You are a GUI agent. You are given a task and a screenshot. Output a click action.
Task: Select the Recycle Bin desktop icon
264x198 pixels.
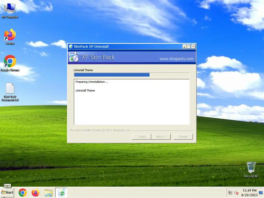[x=251, y=170]
